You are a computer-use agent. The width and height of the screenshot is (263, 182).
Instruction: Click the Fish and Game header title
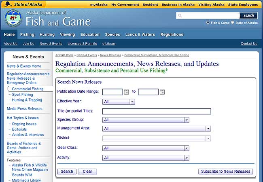pos(58,21)
